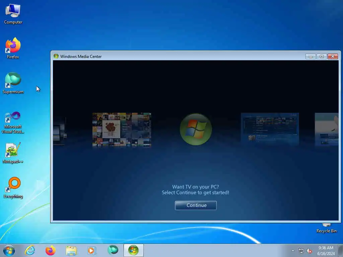Image resolution: width=343 pixels, height=257 pixels.
Task: Open Windows Explorer folder in taskbar
Action: tap(71, 250)
